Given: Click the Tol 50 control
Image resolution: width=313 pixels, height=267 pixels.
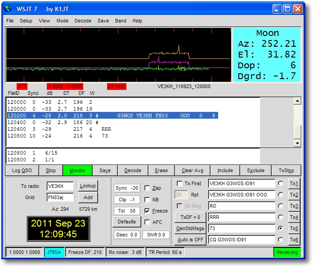Looking at the screenshot, I should click(127, 211).
